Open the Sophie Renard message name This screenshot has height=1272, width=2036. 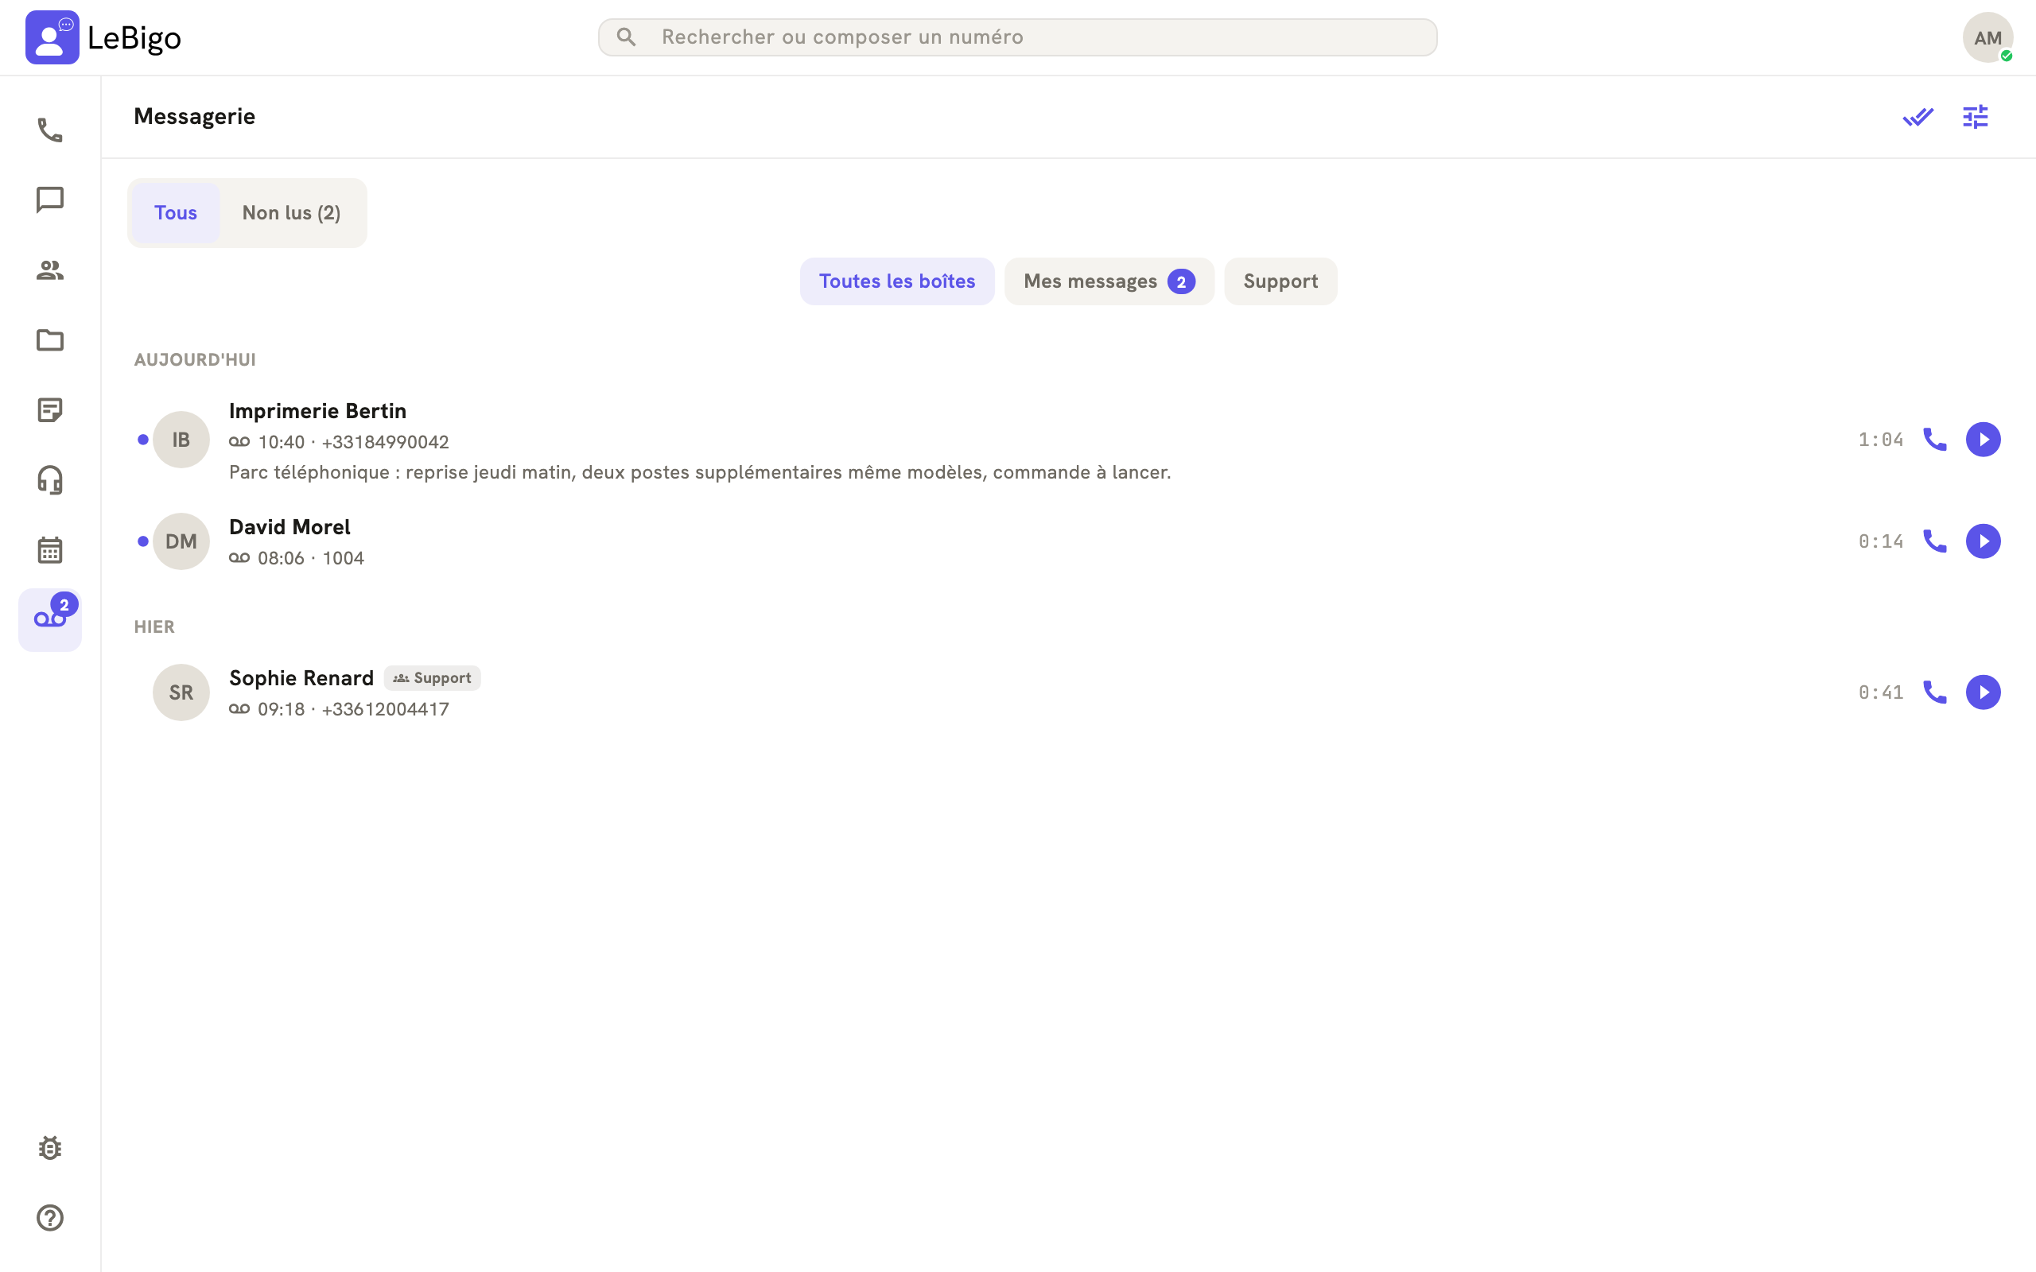tap(301, 678)
